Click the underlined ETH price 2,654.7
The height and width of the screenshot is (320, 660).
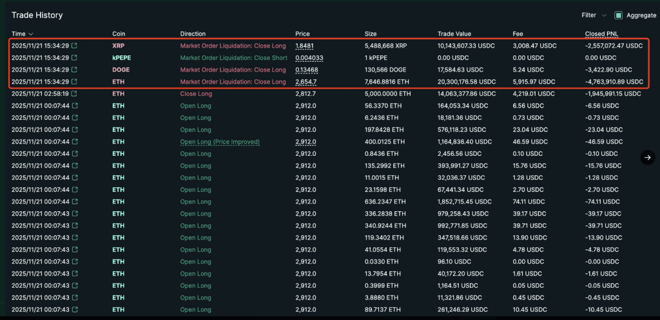[306, 82]
